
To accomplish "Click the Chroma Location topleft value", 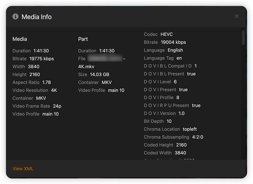I will point(190,129).
